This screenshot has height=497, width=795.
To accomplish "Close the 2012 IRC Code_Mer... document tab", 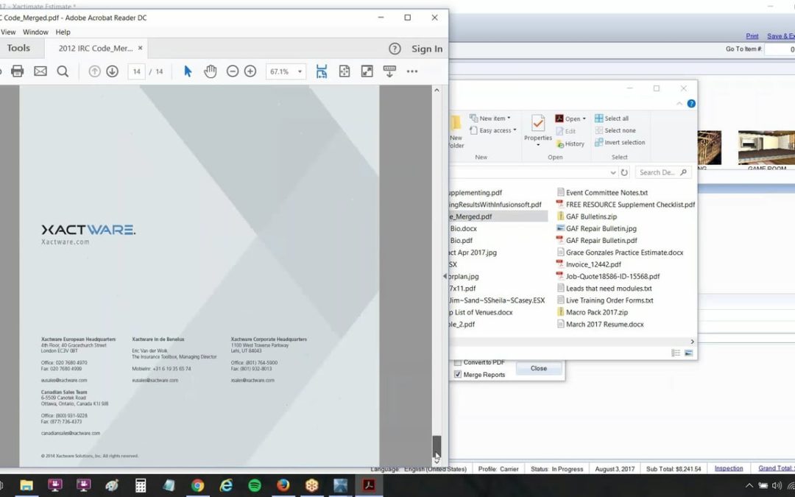I will pos(141,48).
